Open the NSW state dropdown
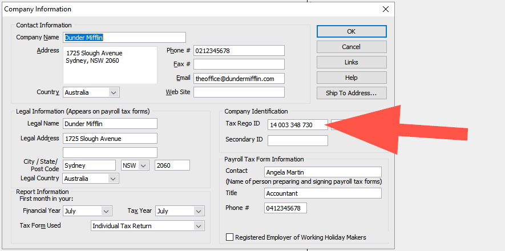The height and width of the screenshot is (251, 505). 135,165
